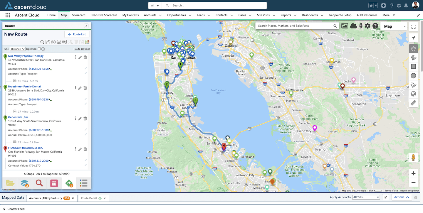Viewport: 423px width, 213px height.
Task: Open the Scorecard tab
Action: tap(79, 15)
